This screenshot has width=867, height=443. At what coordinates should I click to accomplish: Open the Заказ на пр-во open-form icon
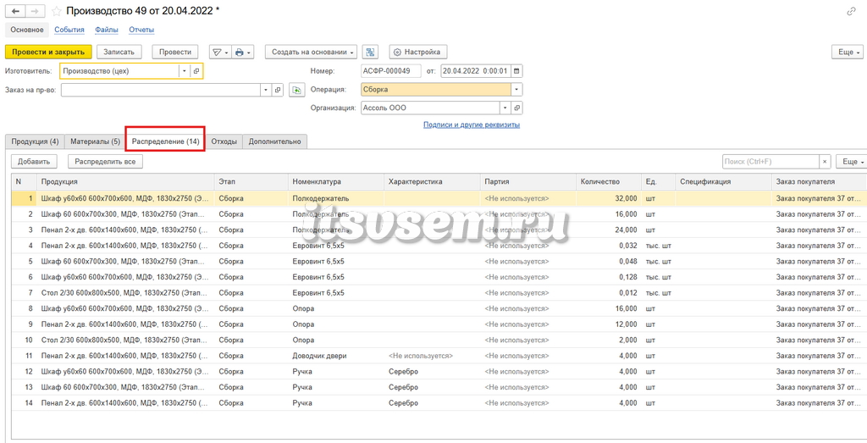278,90
